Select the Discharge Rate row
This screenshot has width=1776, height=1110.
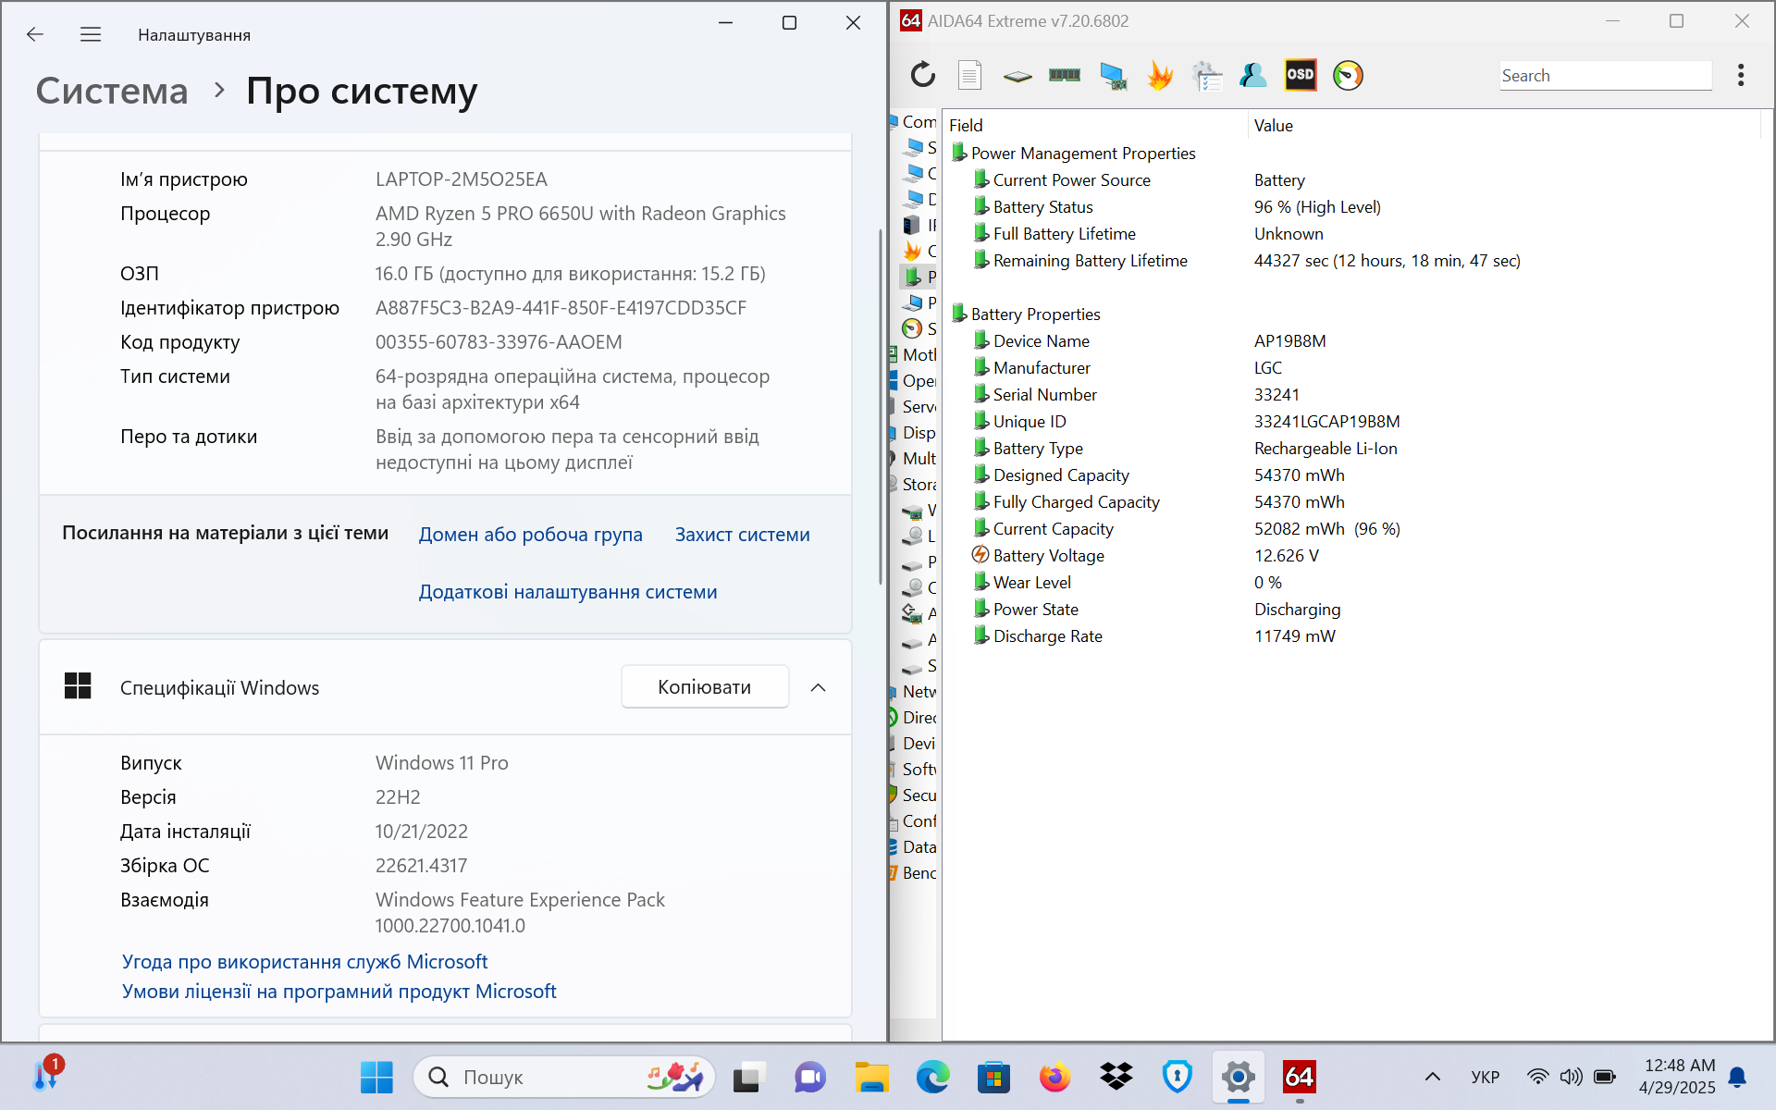[1350, 636]
